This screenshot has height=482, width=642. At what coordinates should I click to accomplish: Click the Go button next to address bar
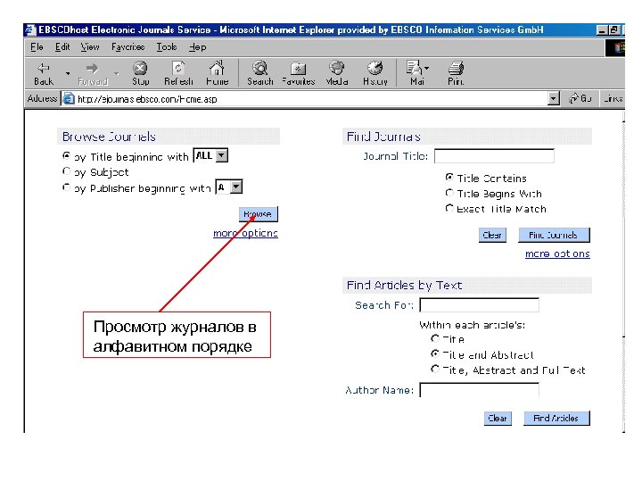(x=580, y=98)
